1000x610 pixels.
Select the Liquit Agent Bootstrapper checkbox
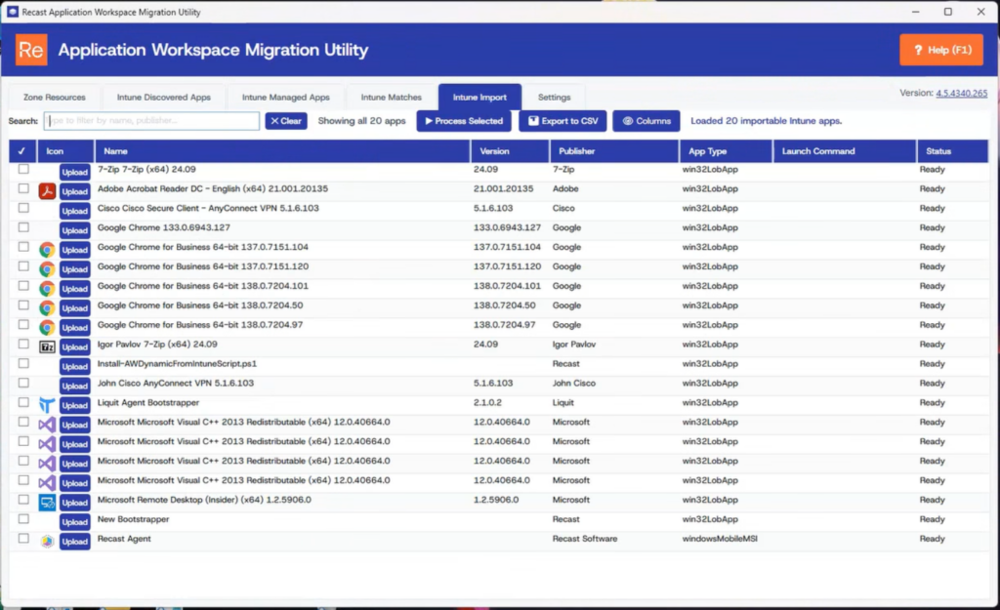[x=23, y=402]
